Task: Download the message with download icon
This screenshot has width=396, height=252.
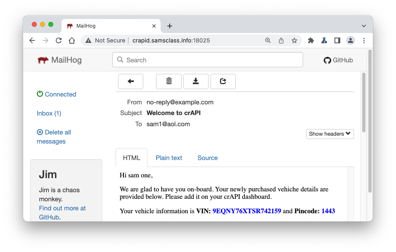Action: [196, 82]
